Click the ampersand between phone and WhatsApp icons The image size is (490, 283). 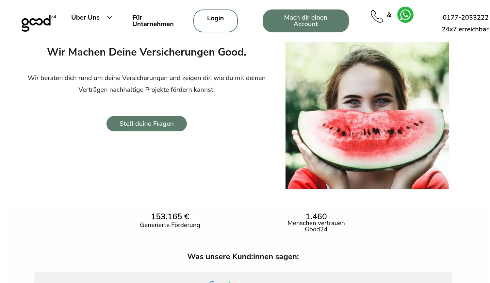[x=389, y=15]
